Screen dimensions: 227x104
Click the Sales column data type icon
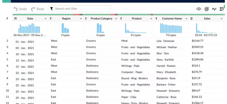coord(192,19)
